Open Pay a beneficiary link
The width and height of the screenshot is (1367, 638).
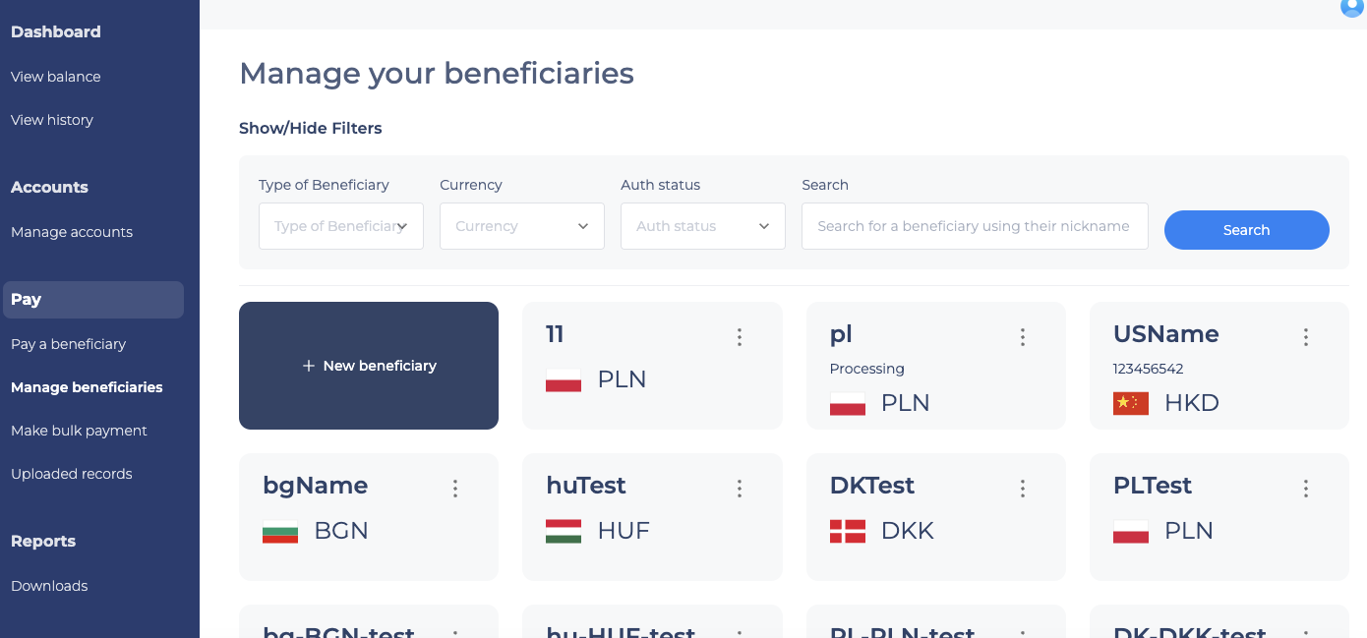click(x=69, y=344)
